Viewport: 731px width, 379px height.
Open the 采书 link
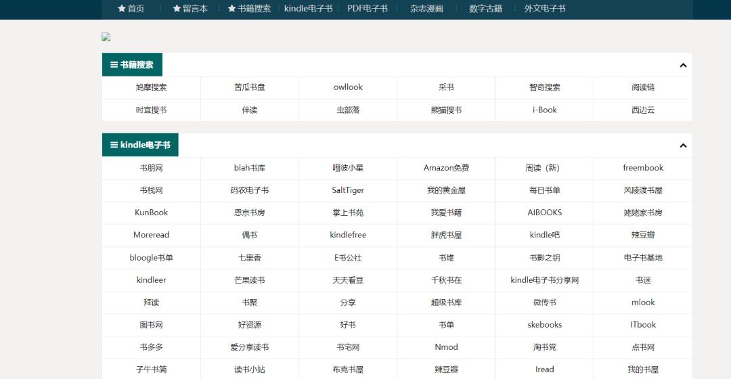point(446,87)
